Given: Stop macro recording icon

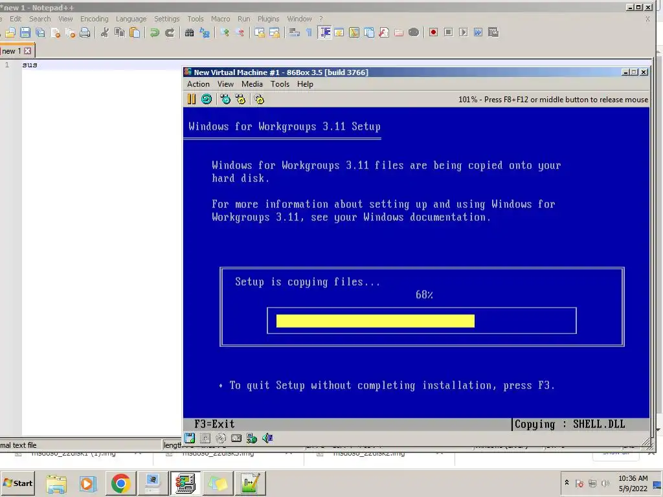Looking at the screenshot, I should (448, 32).
